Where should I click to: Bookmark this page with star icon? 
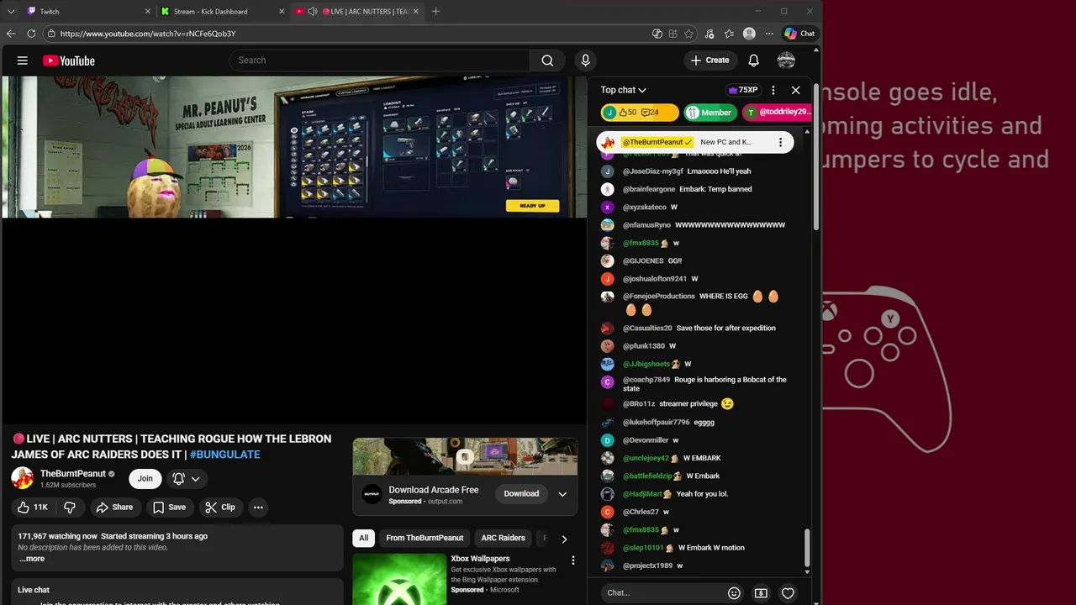coord(689,34)
